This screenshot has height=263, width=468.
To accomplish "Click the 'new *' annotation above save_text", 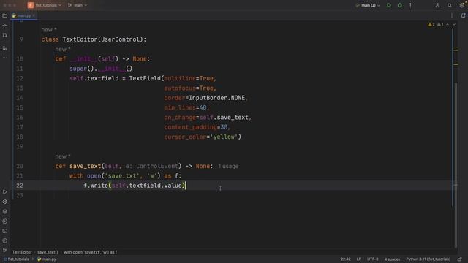I will coord(63,156).
